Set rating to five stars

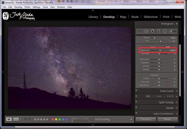click(x=47, y=119)
